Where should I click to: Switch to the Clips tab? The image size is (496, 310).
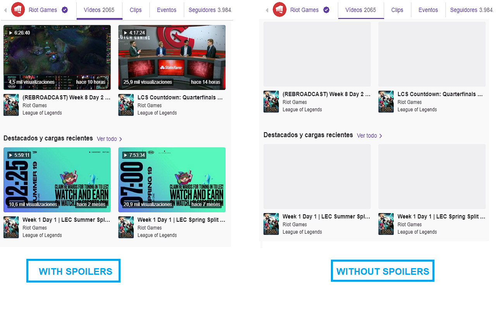[136, 10]
